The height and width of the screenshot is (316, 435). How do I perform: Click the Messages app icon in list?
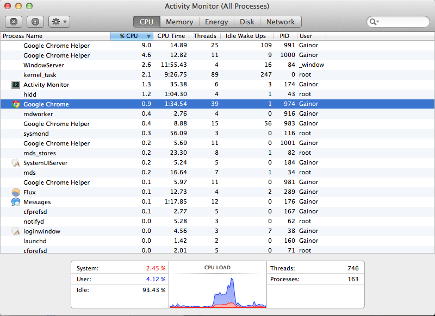pyautogui.click(x=16, y=202)
